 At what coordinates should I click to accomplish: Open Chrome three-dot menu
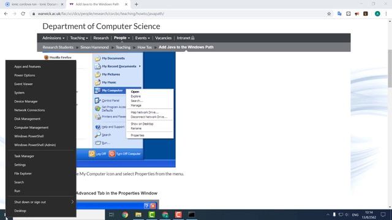pos(386,13)
